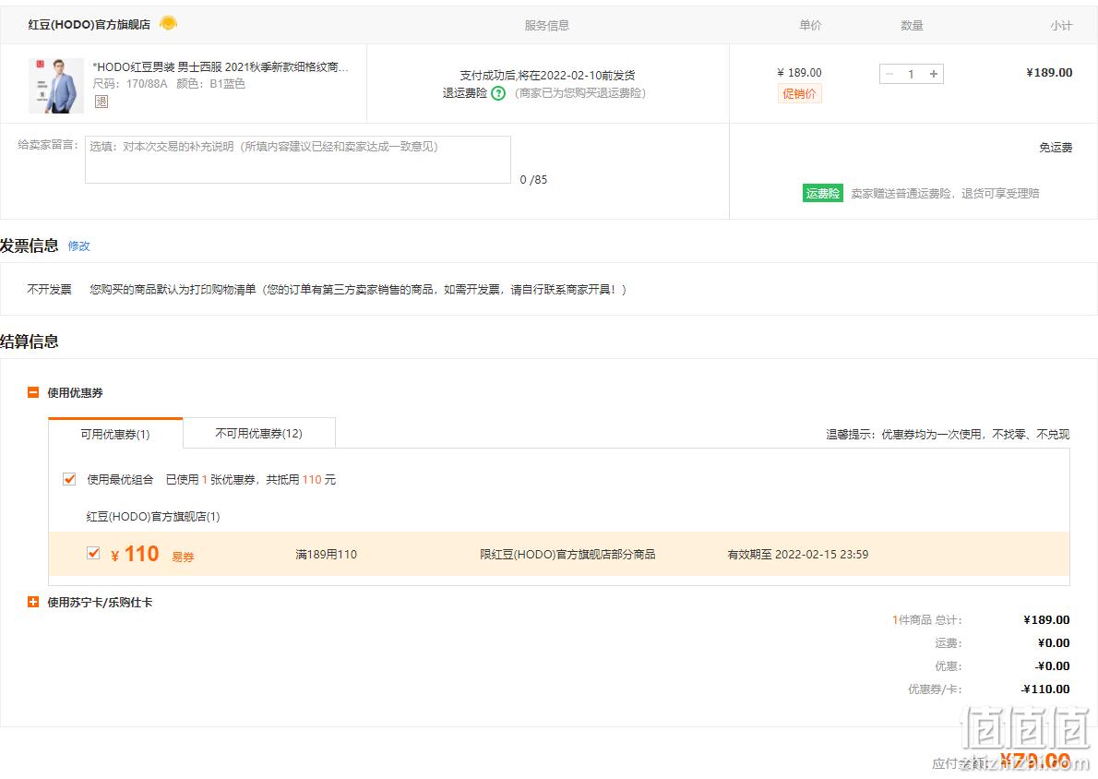Switch to the 可用优惠券(1) tab
Screen dimensions: 1098x779
coord(115,434)
